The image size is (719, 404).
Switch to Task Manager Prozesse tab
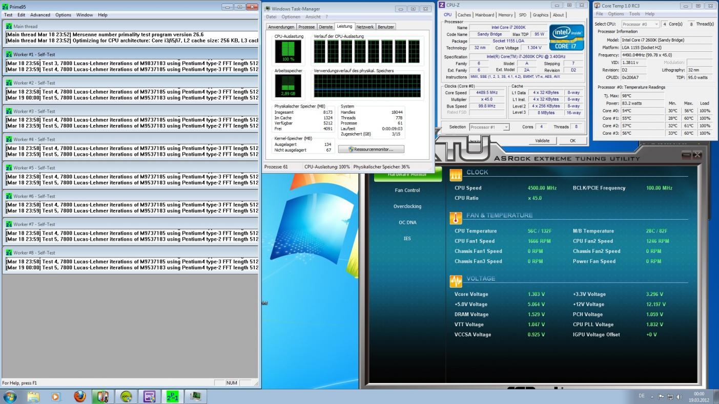pyautogui.click(x=306, y=27)
